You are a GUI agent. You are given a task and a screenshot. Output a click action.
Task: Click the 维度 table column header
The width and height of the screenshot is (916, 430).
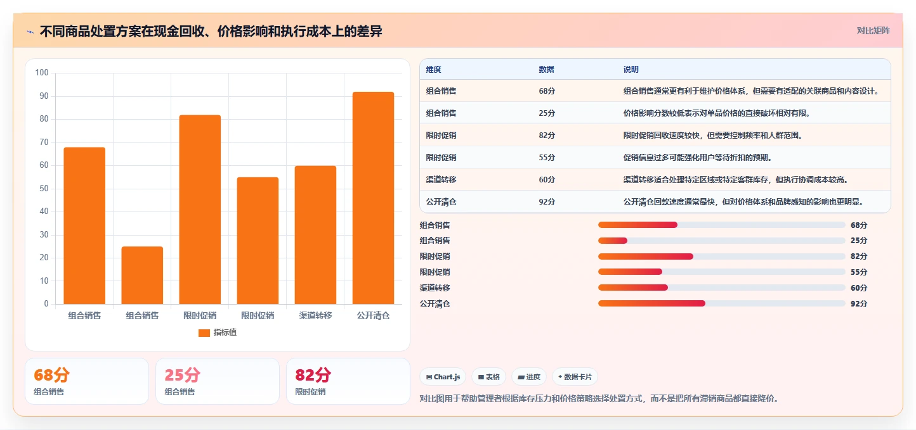[x=434, y=70]
